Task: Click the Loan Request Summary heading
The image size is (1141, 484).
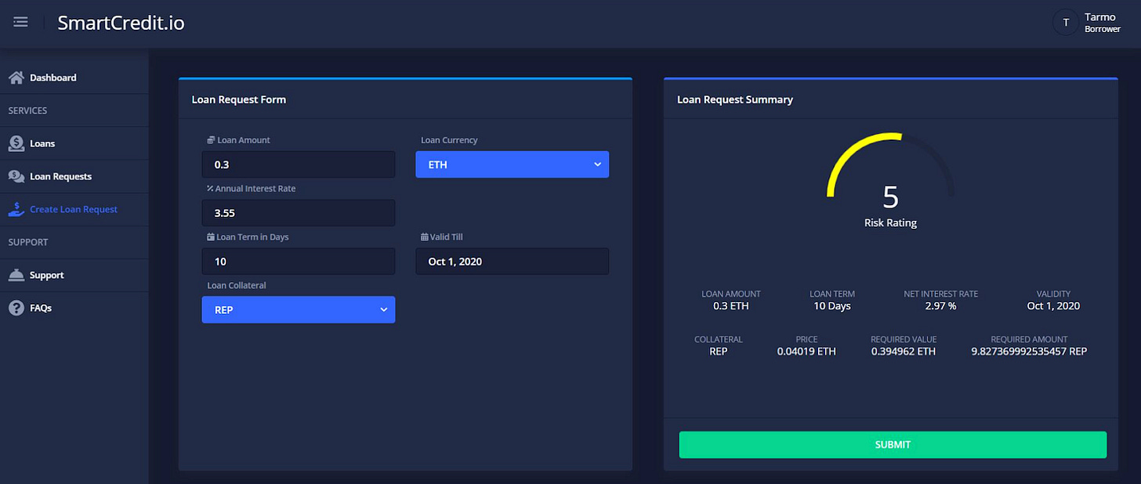Action: (x=735, y=99)
